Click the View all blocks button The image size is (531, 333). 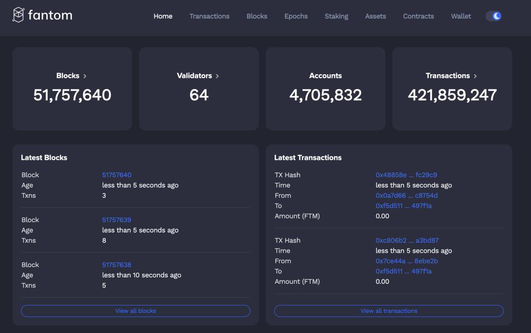pyautogui.click(x=135, y=311)
